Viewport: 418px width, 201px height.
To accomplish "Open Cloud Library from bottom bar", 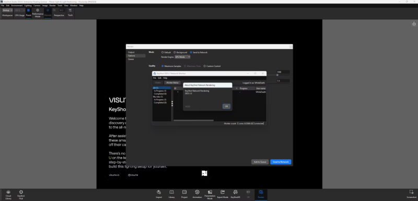I will [x=8, y=192].
